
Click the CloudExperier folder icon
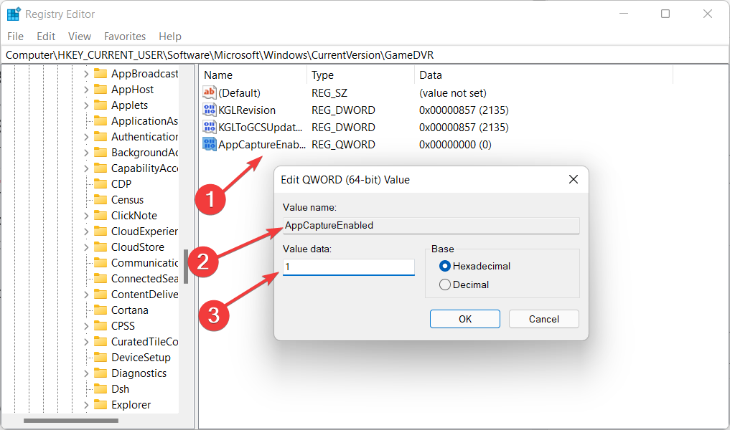coord(100,231)
